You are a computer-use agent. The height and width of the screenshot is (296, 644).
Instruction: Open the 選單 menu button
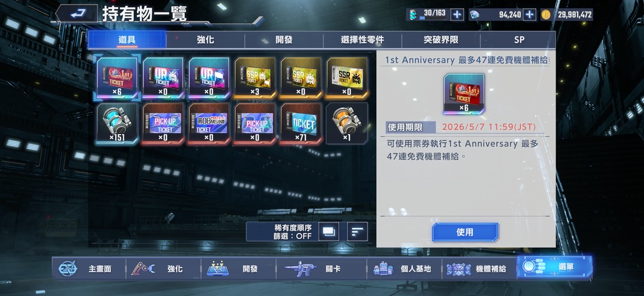point(554,267)
